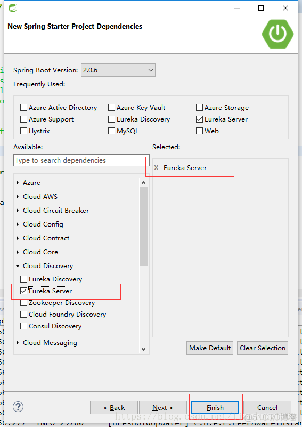The image size is (302, 427).
Task: Click the scroll down arrow in dependency list
Action: (x=144, y=349)
